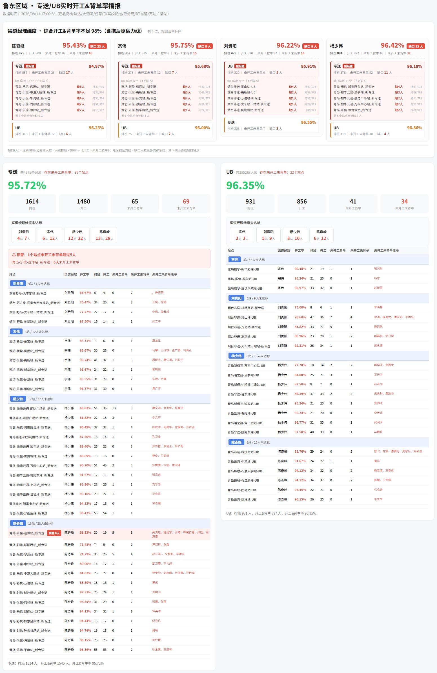This screenshot has height=673, width=437.
Task: Click the 95.75% rate on 宗伟's card
Action: pos(182,45)
